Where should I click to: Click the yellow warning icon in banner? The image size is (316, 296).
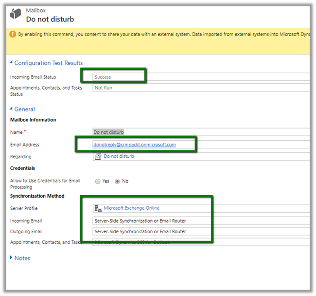click(13, 35)
